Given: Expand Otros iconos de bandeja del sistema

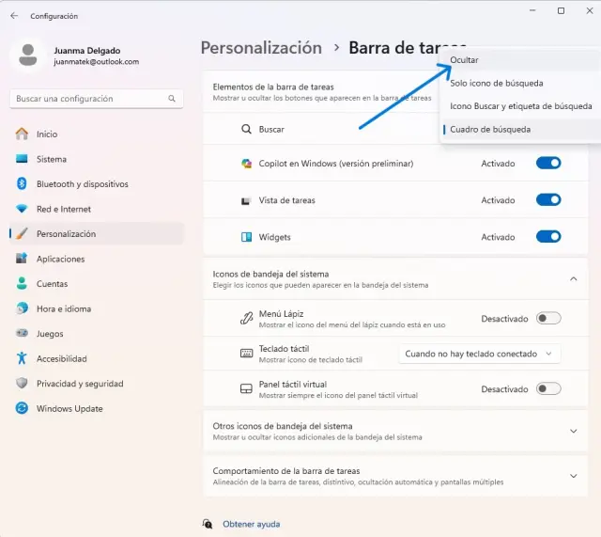Looking at the screenshot, I should [574, 431].
